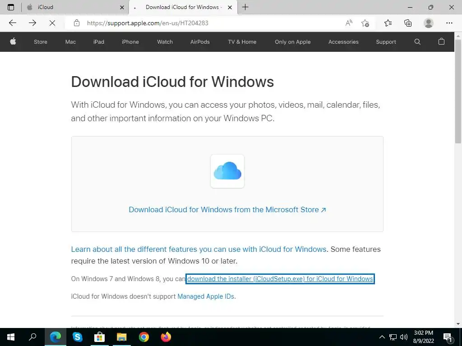Click the Microsoft Edge taskbar icon
Screen dimensions: 462x346
pyautogui.click(x=55, y=337)
